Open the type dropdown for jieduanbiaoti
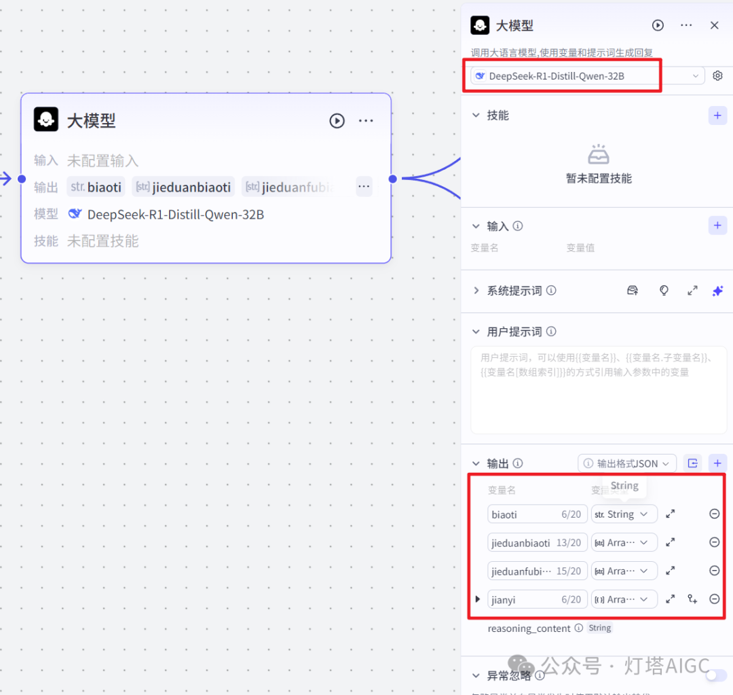 click(624, 543)
